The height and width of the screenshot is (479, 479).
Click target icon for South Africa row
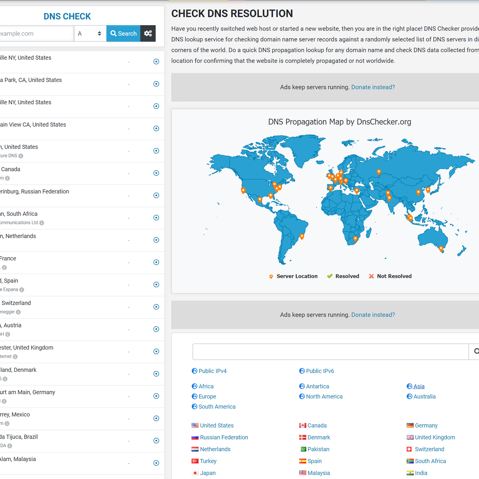click(156, 218)
